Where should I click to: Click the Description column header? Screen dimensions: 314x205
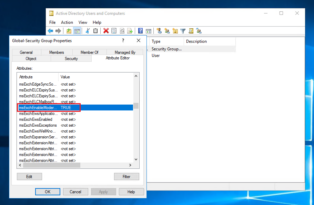[210, 41]
